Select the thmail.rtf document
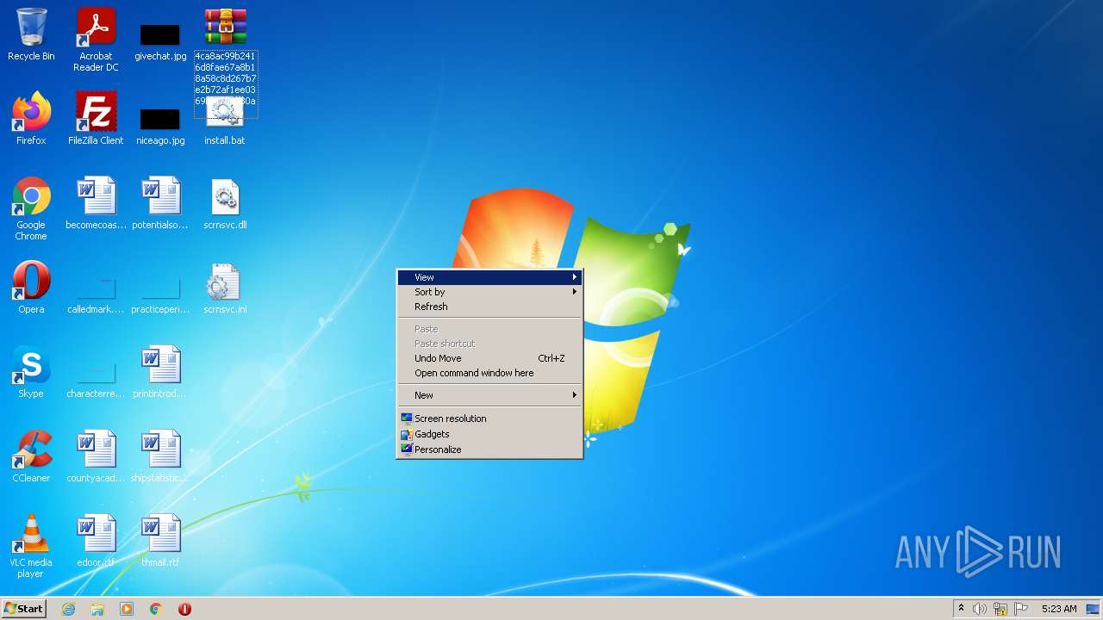 tap(160, 541)
